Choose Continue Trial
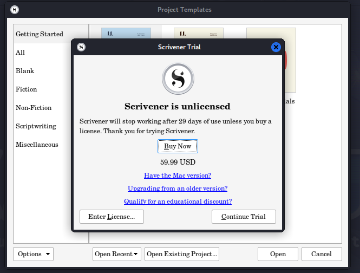This screenshot has width=360, height=273. click(x=244, y=217)
